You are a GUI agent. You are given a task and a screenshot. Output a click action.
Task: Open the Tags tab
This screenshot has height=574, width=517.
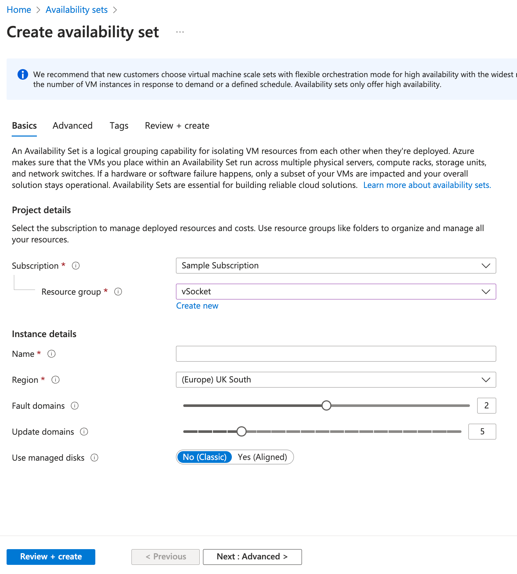tap(119, 126)
